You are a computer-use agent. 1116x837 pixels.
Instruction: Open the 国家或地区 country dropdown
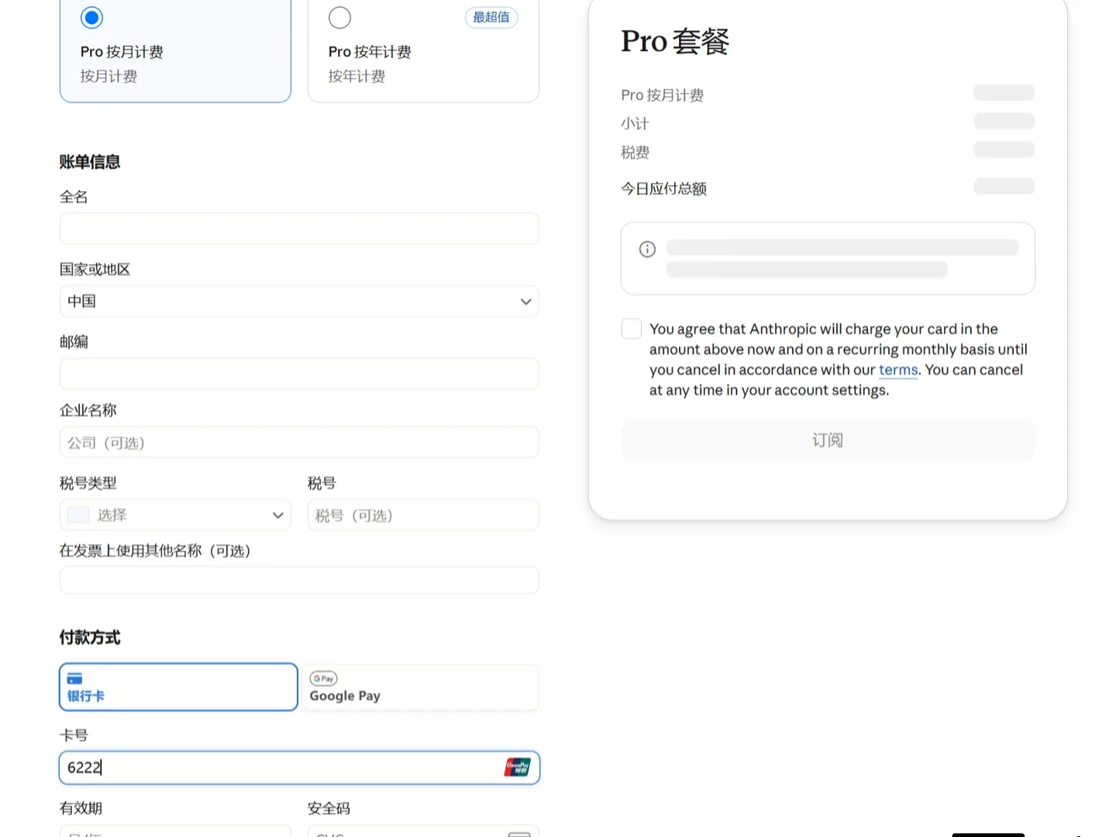pyautogui.click(x=299, y=301)
